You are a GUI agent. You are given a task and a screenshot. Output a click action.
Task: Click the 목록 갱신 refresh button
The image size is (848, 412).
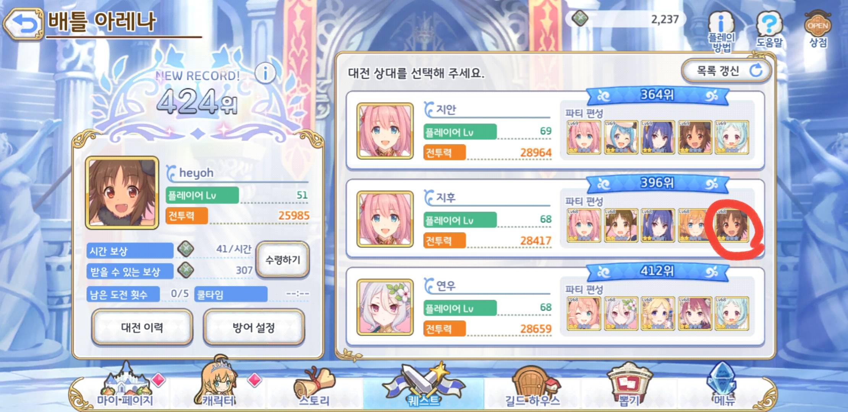tap(726, 71)
